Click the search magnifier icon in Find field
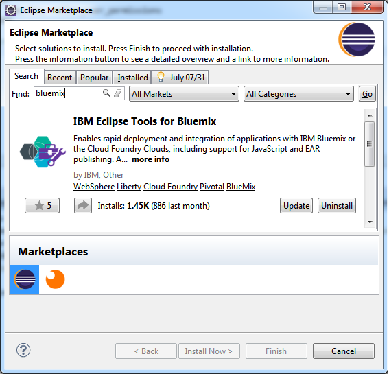 [x=106, y=93]
